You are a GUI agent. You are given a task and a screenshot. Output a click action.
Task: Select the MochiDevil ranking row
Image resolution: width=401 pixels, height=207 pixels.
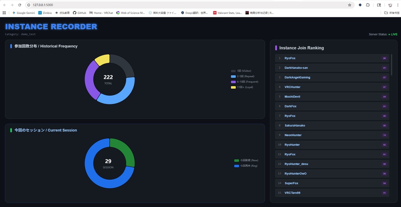pyautogui.click(x=332, y=96)
